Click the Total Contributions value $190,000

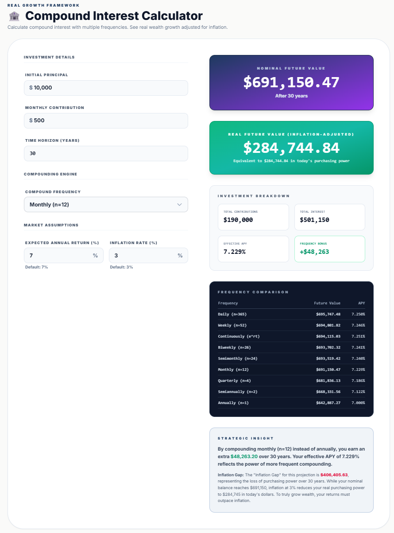pos(238,220)
